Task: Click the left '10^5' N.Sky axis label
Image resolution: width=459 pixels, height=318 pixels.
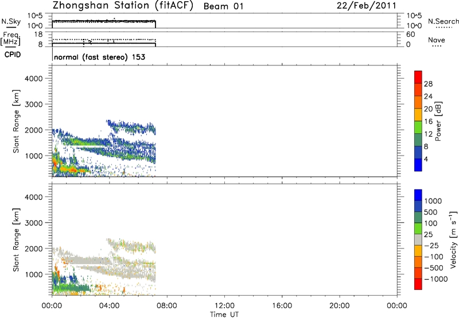Action: click(35, 16)
